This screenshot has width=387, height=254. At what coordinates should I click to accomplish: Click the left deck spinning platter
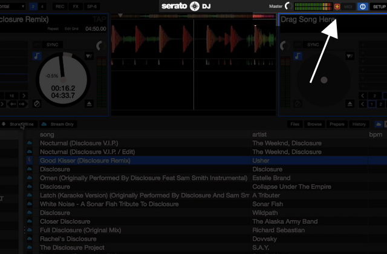click(63, 80)
